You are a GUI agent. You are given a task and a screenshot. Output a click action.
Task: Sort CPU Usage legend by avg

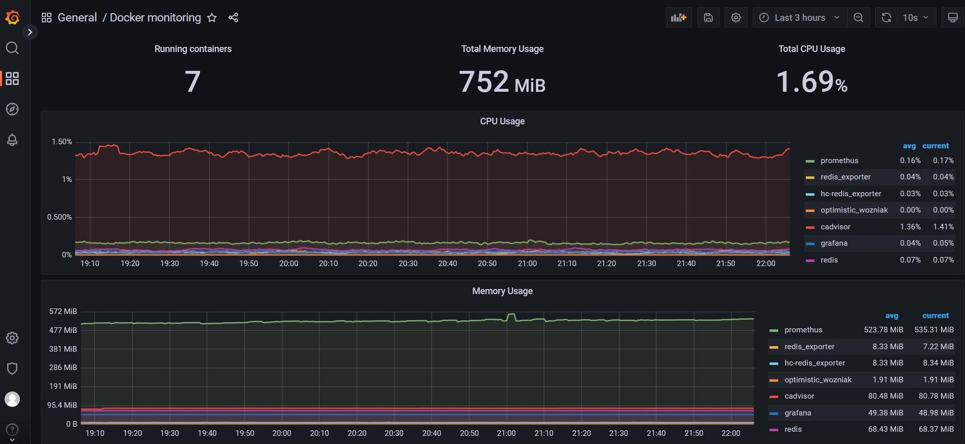(x=909, y=146)
